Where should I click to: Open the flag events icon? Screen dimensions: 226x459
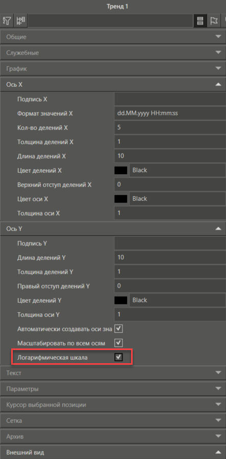coord(213,21)
